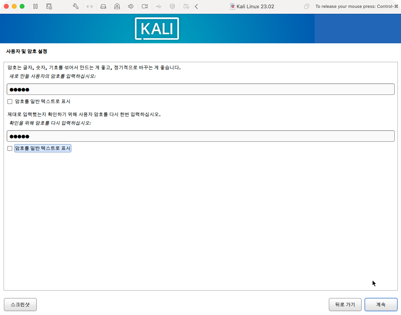The width and height of the screenshot is (401, 315).
Task: Enter full screen with green button
Action: pyautogui.click(x=22, y=6)
